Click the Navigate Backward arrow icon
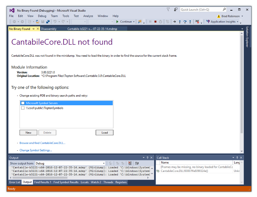The height and width of the screenshot is (197, 257). 14,22
